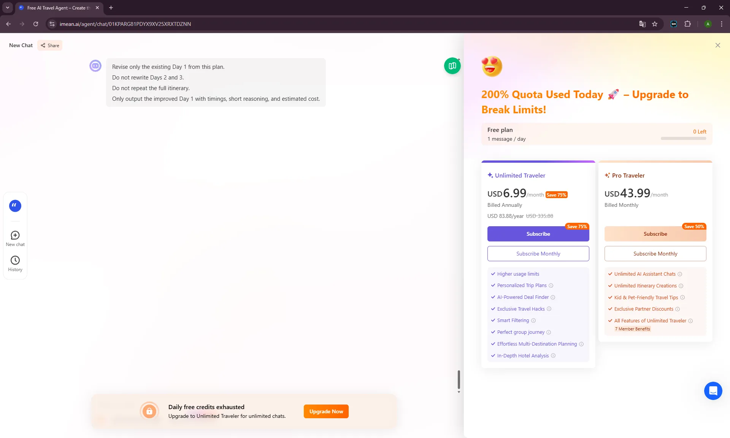Open the Chrome profile avatar
This screenshot has height=438, width=730.
[708, 24]
